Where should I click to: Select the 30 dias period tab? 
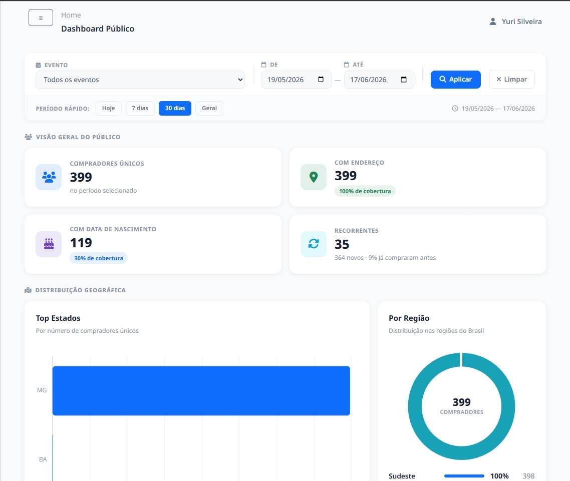point(175,108)
